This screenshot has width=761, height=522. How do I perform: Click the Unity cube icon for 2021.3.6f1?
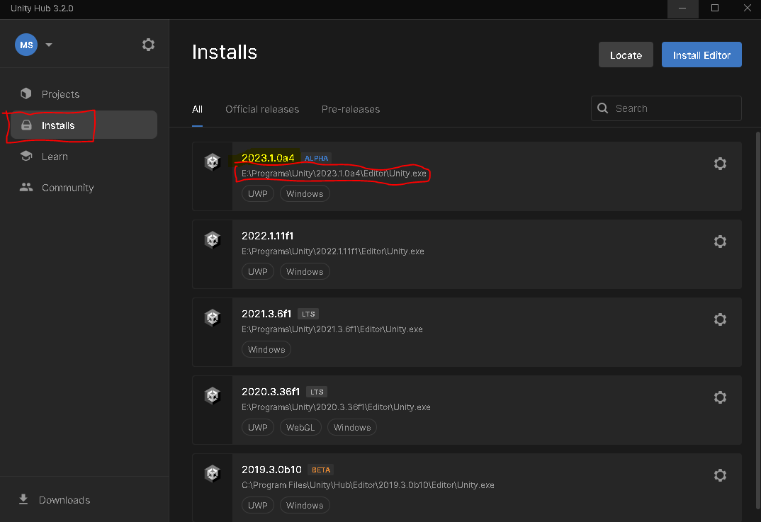pyautogui.click(x=212, y=318)
